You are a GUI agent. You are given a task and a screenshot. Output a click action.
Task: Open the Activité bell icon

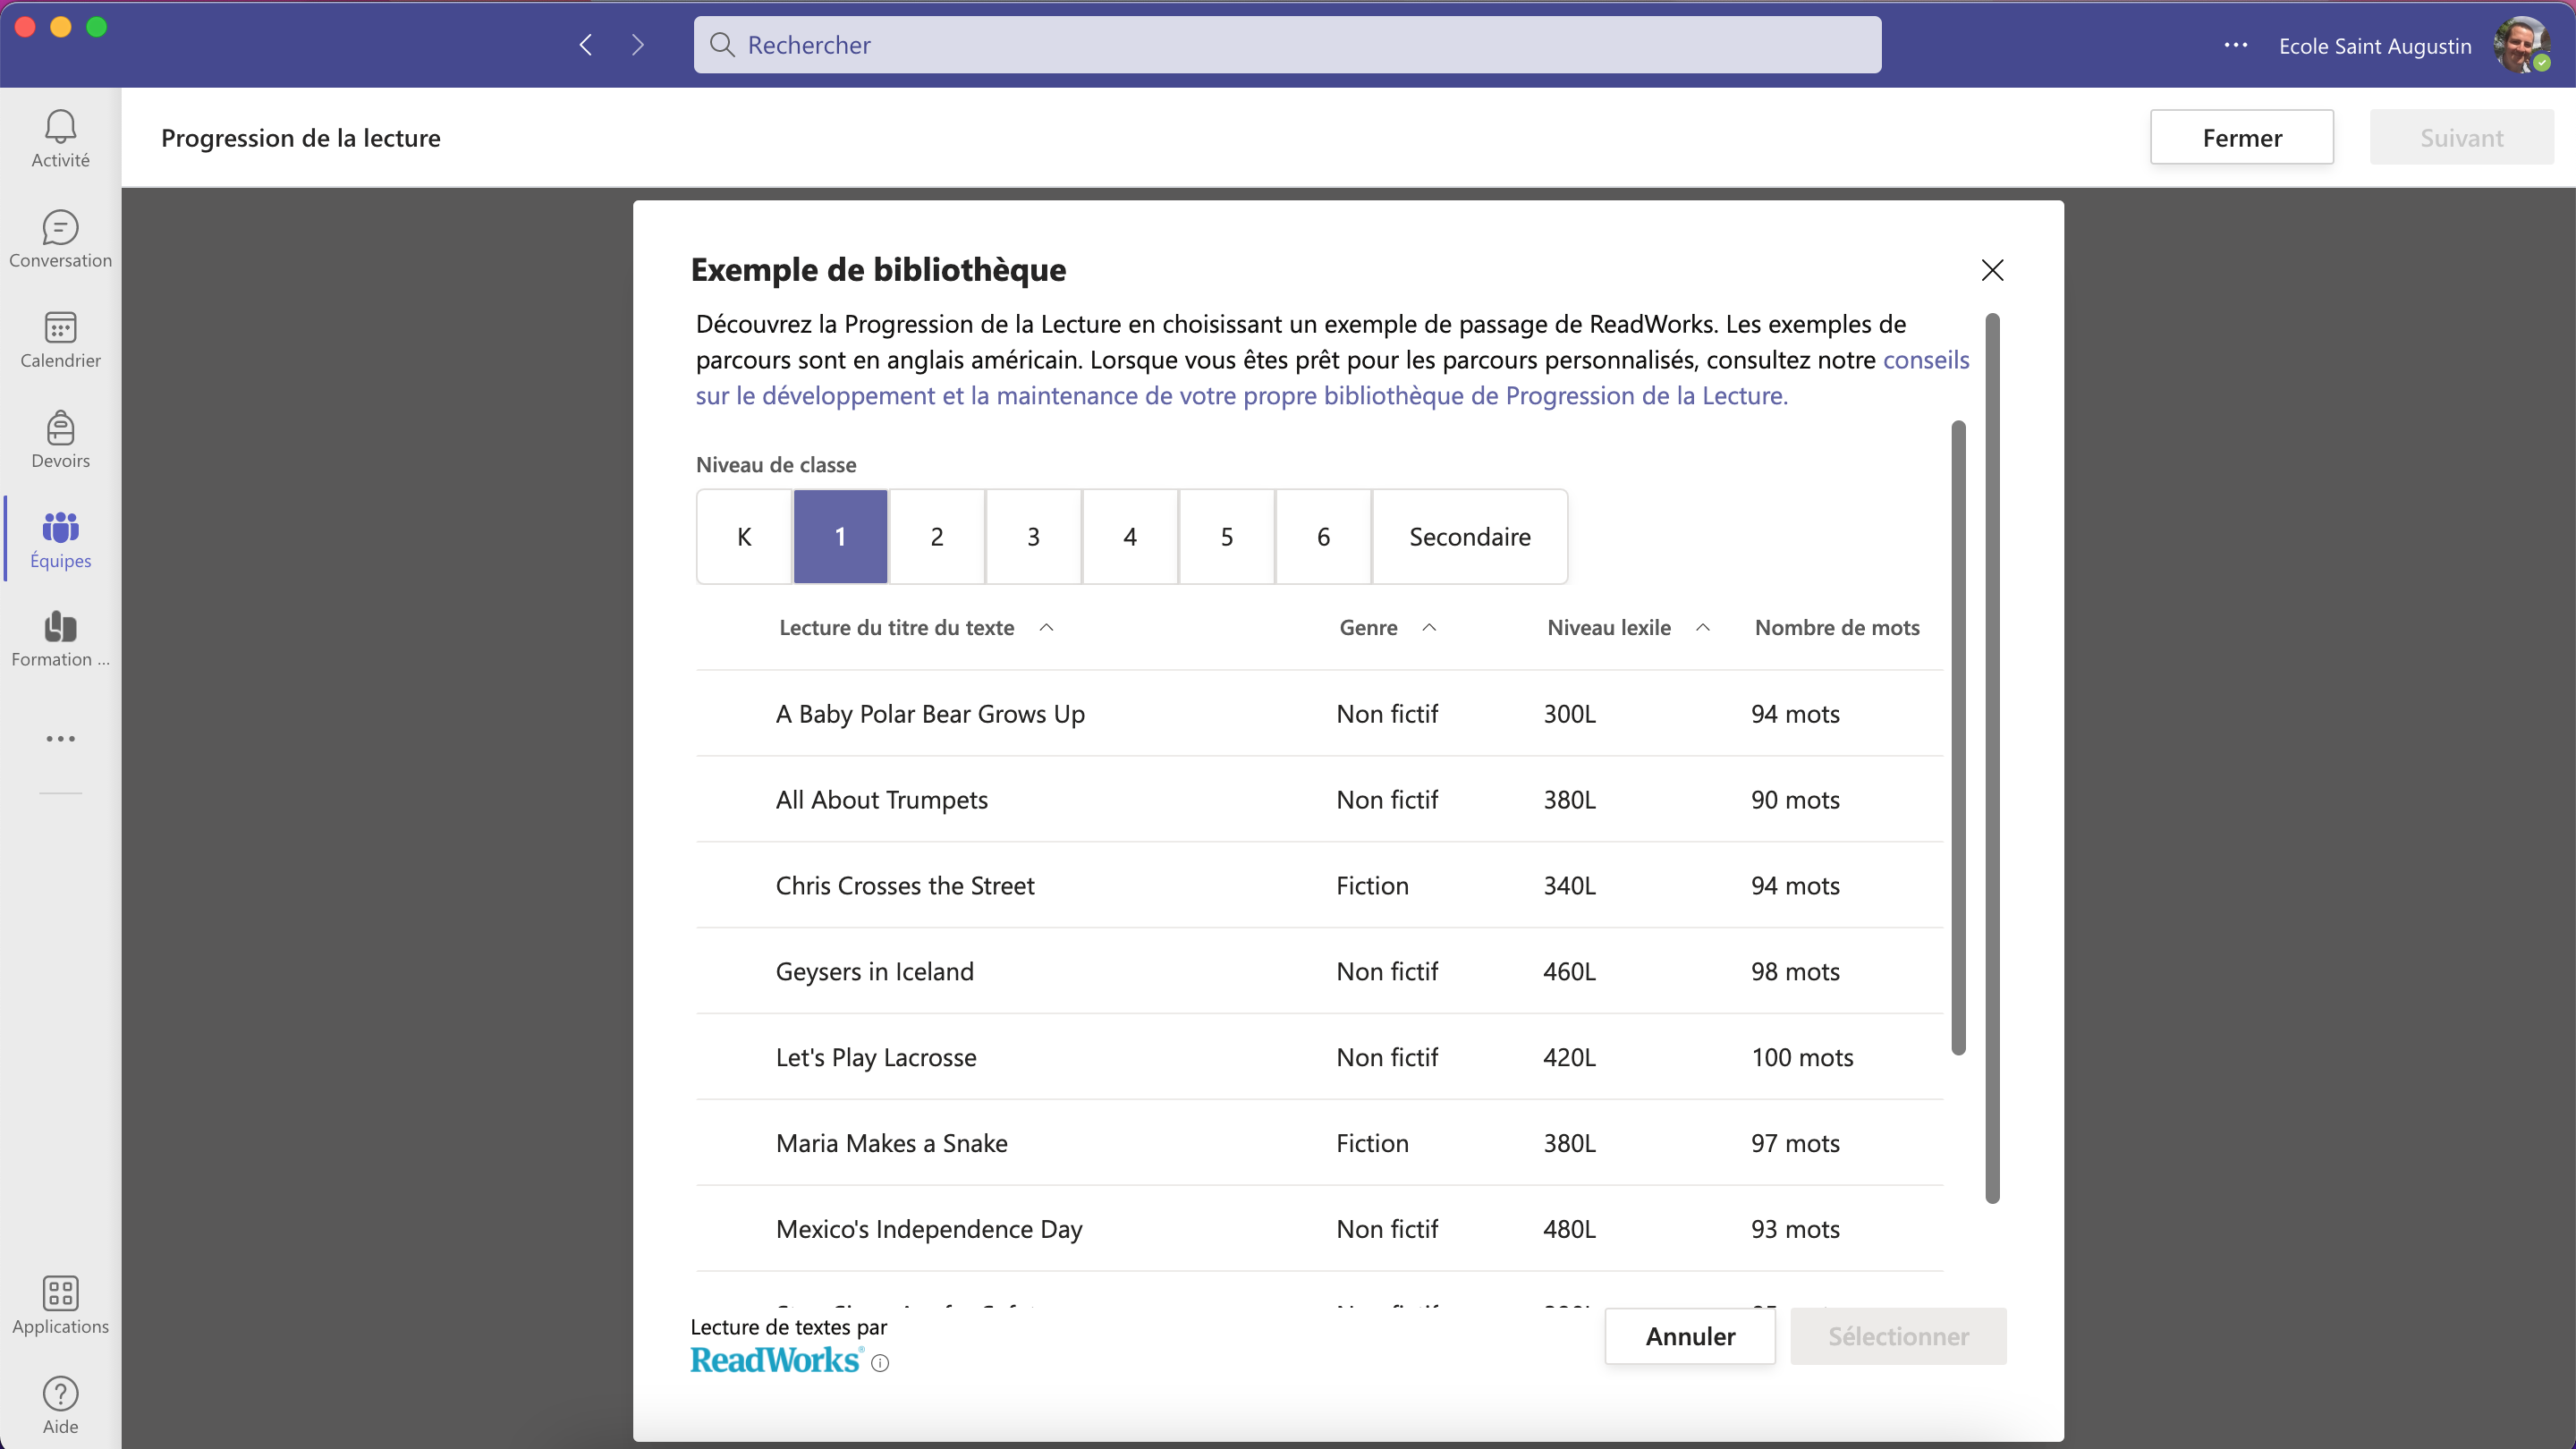point(60,127)
